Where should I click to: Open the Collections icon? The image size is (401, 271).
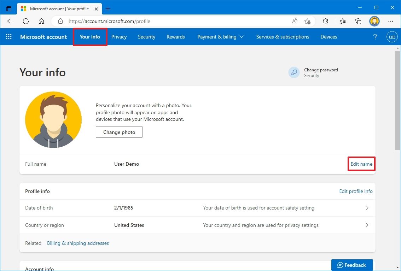click(x=358, y=21)
